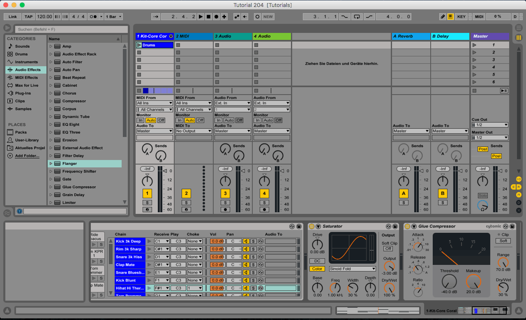
Task: Select the A Reverb return track header
Action: pyautogui.click(x=411, y=36)
